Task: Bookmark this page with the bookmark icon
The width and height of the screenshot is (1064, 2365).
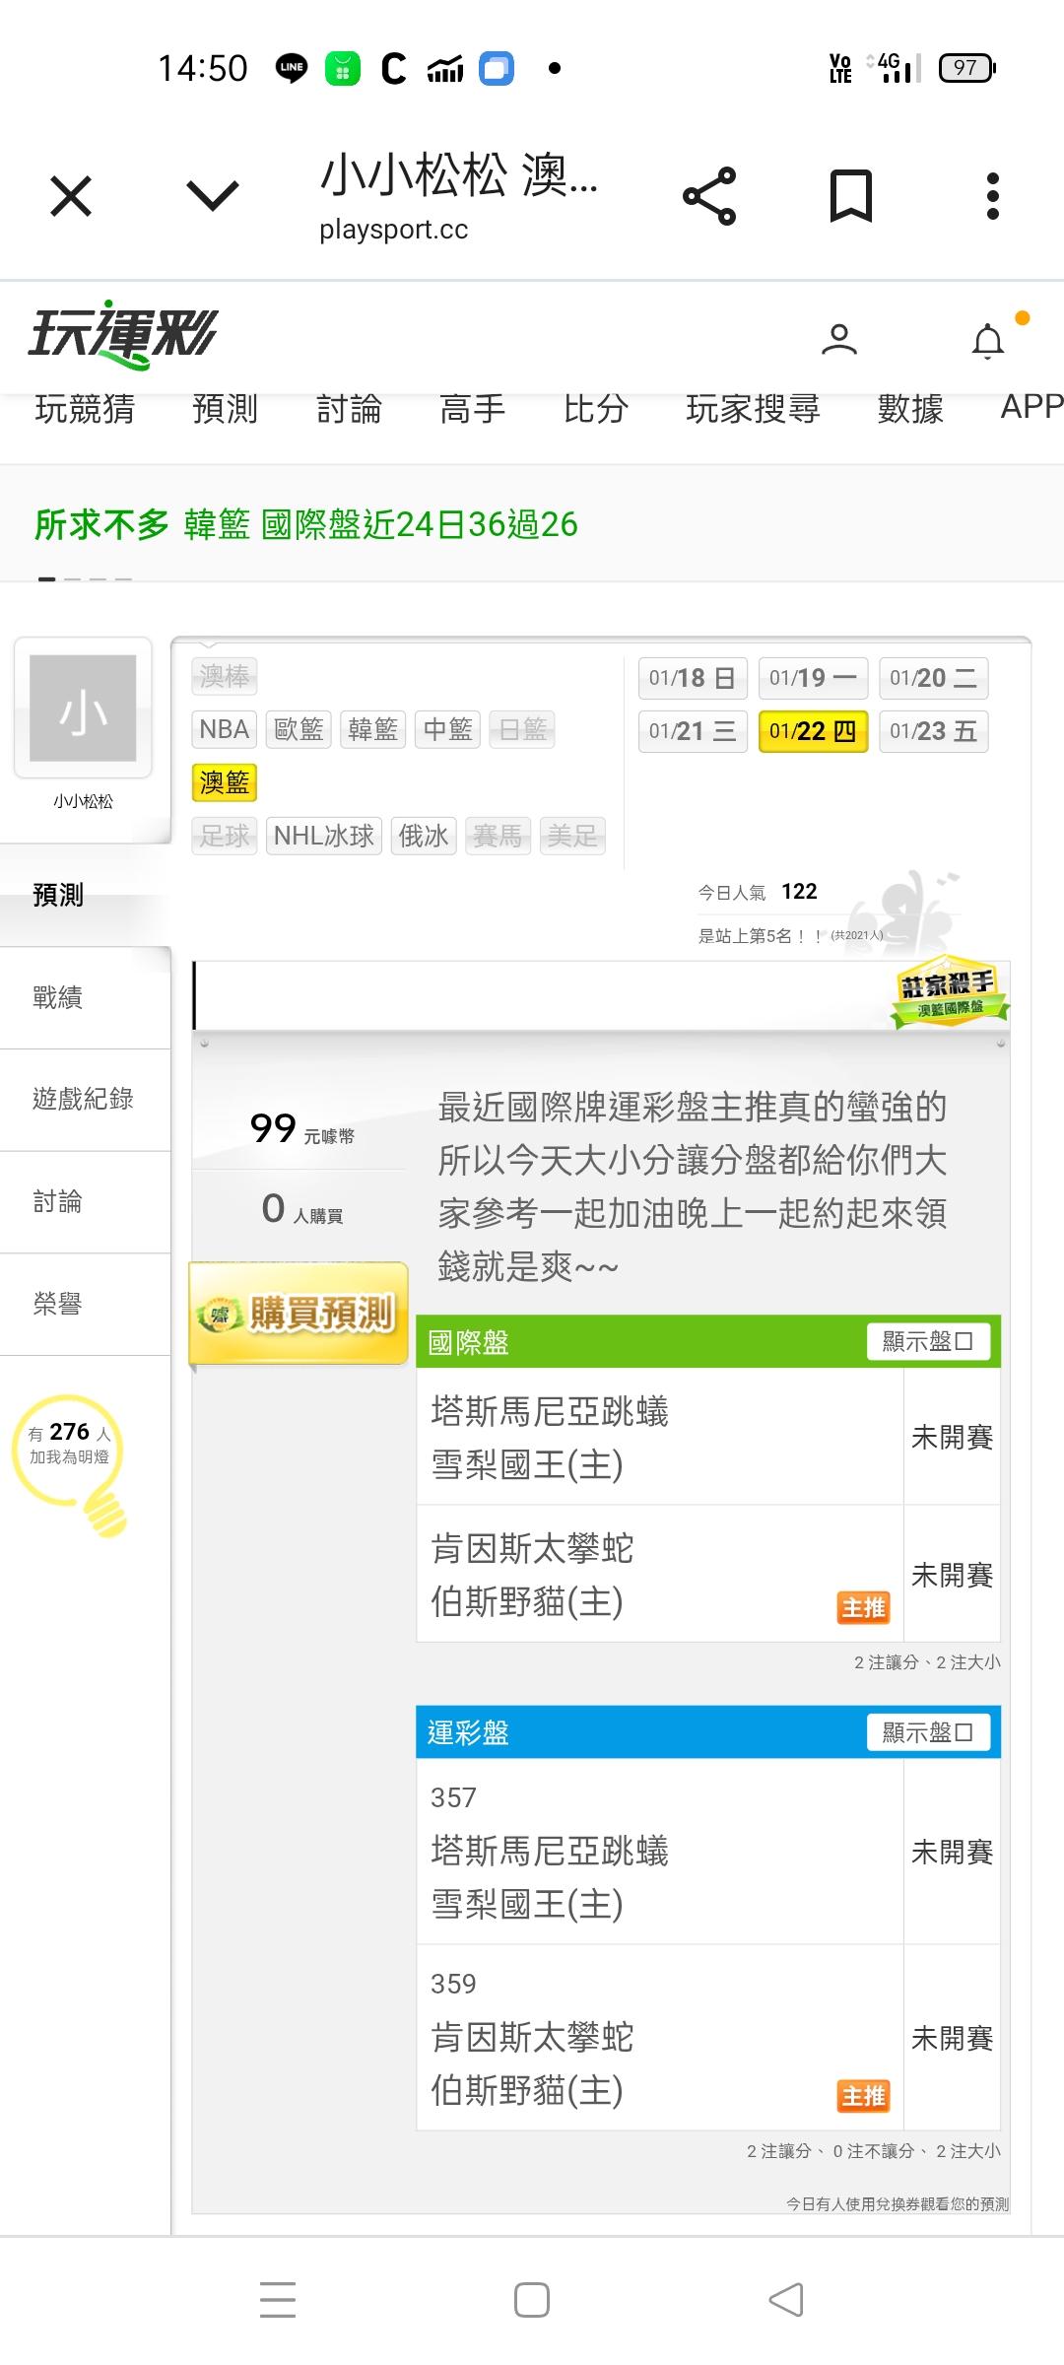Action: 850,195
